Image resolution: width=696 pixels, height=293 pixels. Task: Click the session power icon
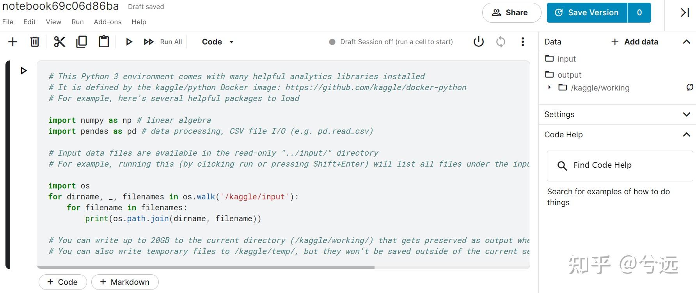tap(479, 42)
